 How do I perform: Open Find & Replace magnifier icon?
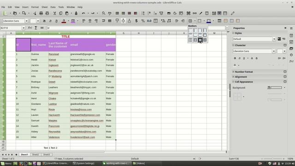click(x=103, y=13)
